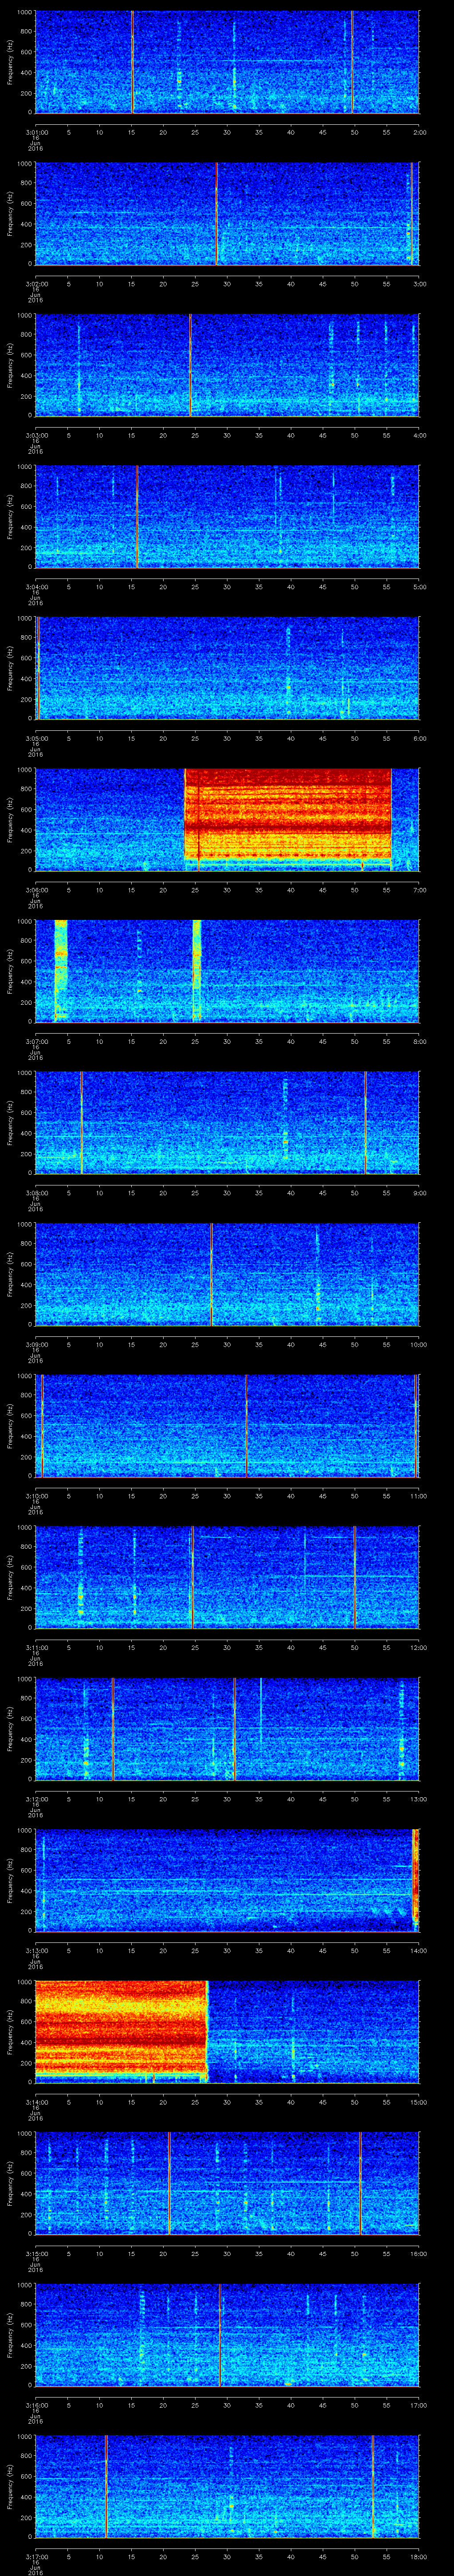Screen dimensions: 454x2576
Task: Open the spectrogram panel starting at 3:03:00
Action: (x=227, y=365)
